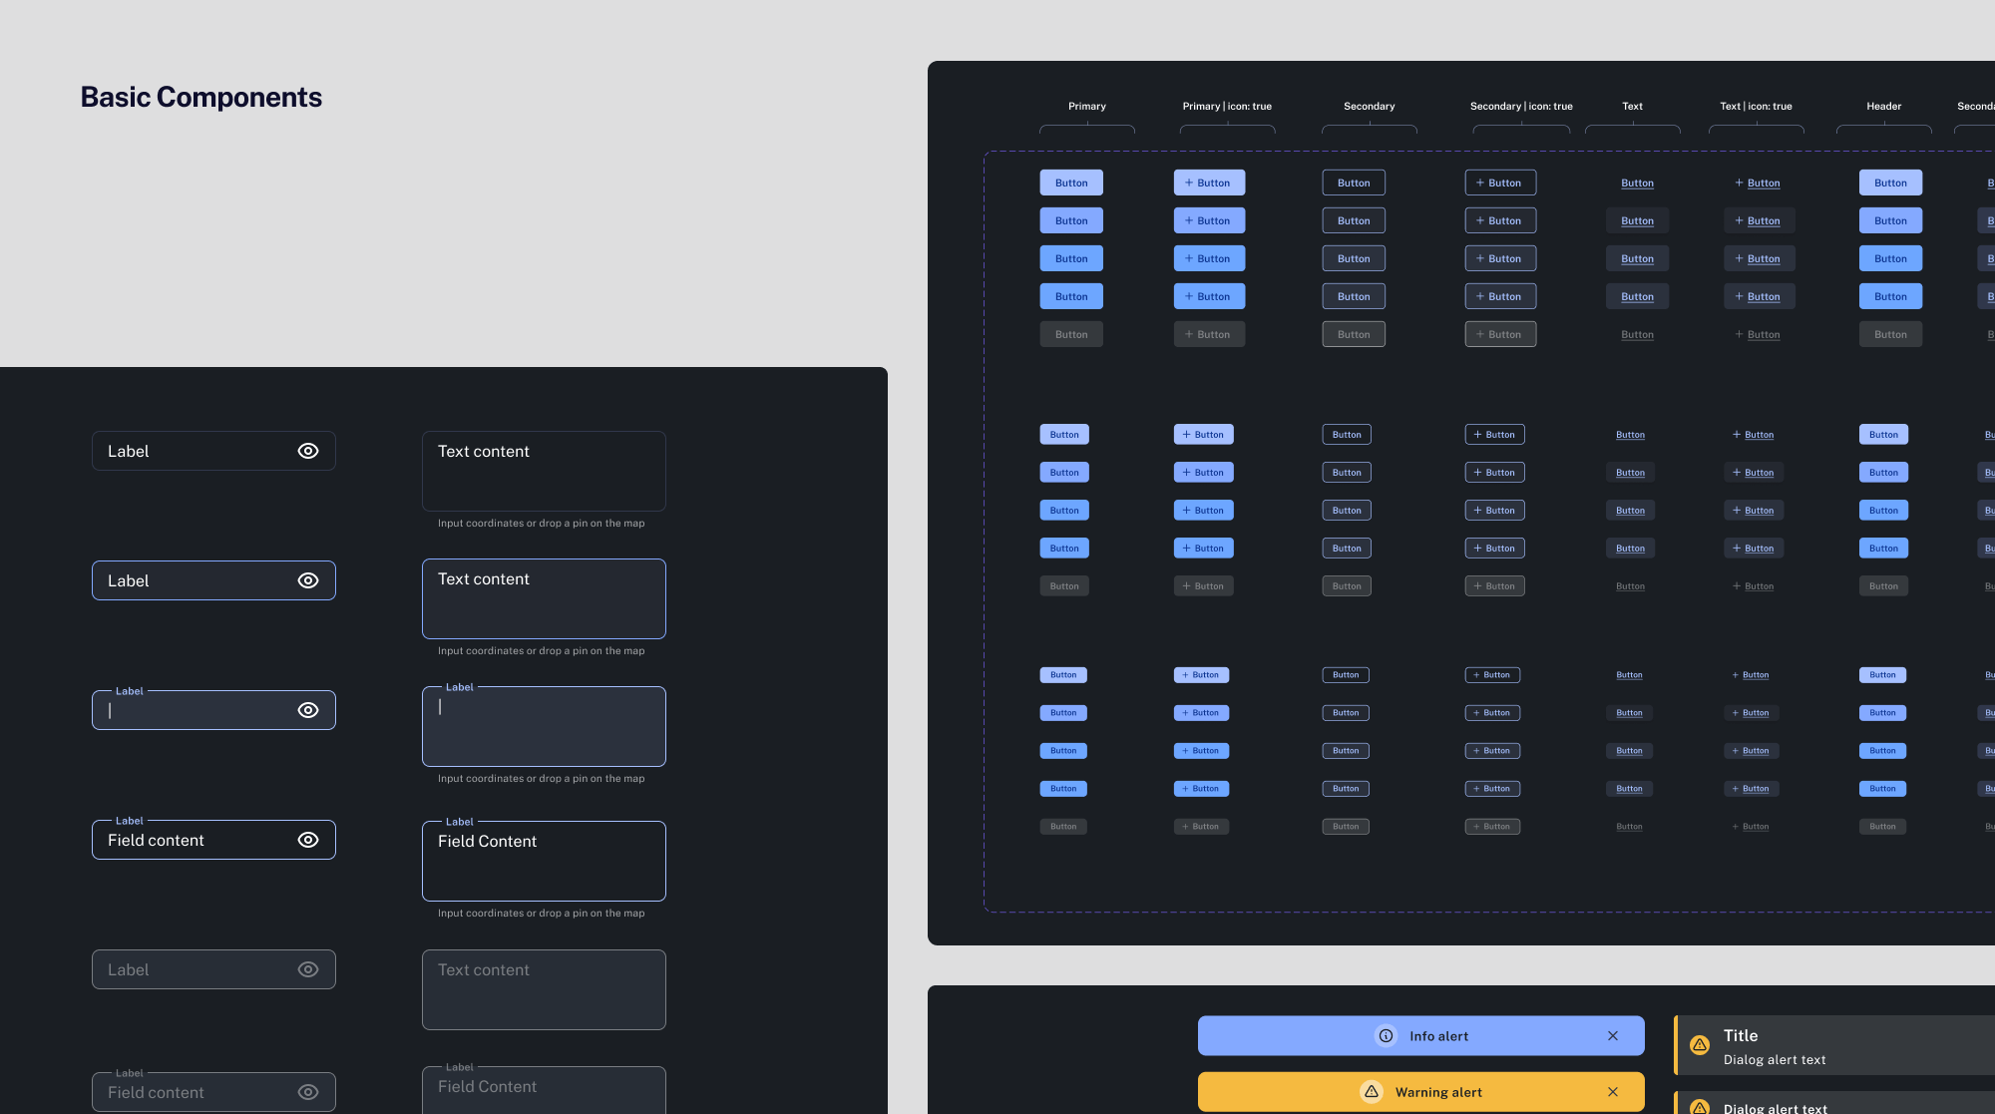Click info circle icon in Info alert

pos(1386,1036)
